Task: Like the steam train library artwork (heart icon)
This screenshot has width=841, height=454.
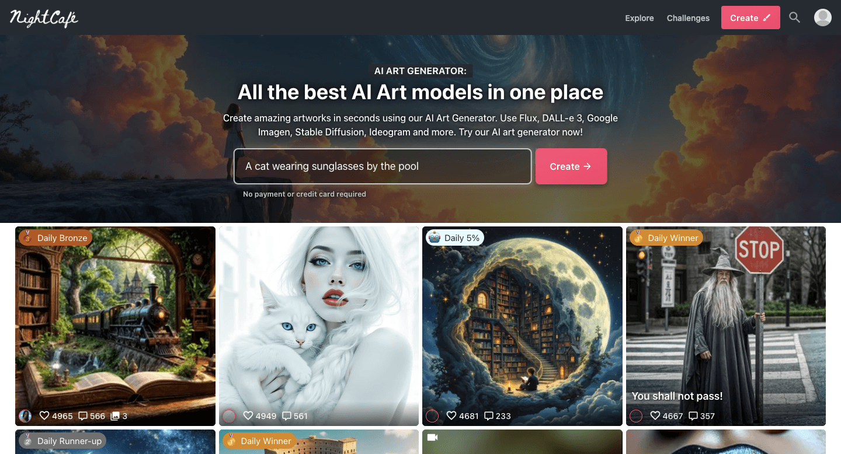Action: coord(44,416)
